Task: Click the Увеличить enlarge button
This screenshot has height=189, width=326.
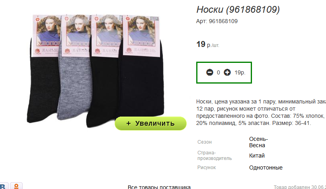Action: click(x=150, y=123)
